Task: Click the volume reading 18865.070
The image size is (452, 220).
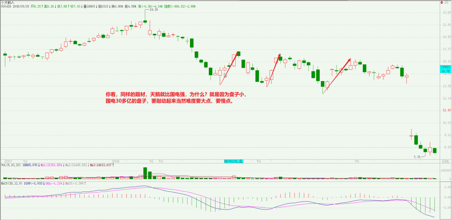Action: [x=30, y=165]
